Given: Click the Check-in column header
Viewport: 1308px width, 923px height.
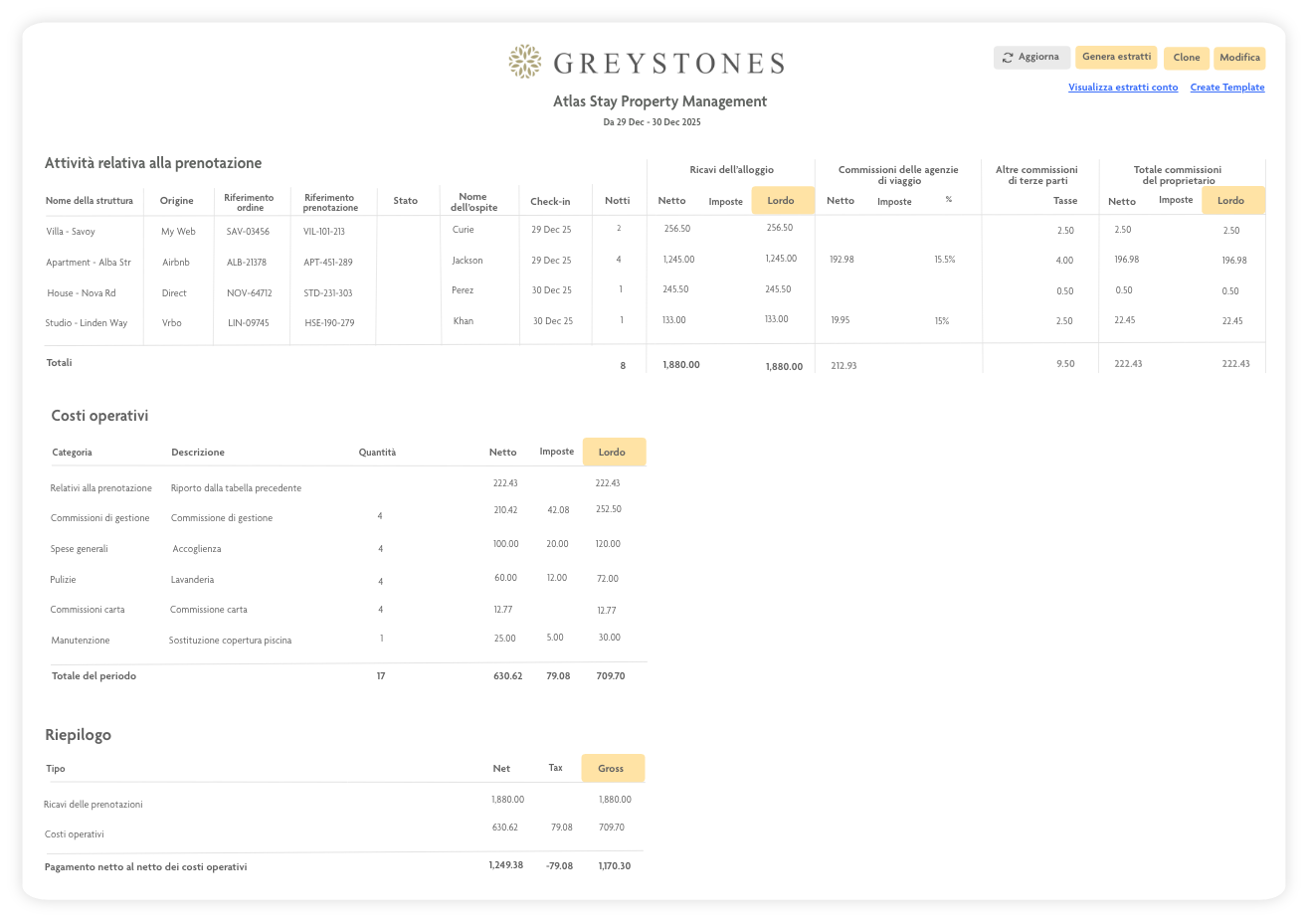Looking at the screenshot, I should click(552, 201).
